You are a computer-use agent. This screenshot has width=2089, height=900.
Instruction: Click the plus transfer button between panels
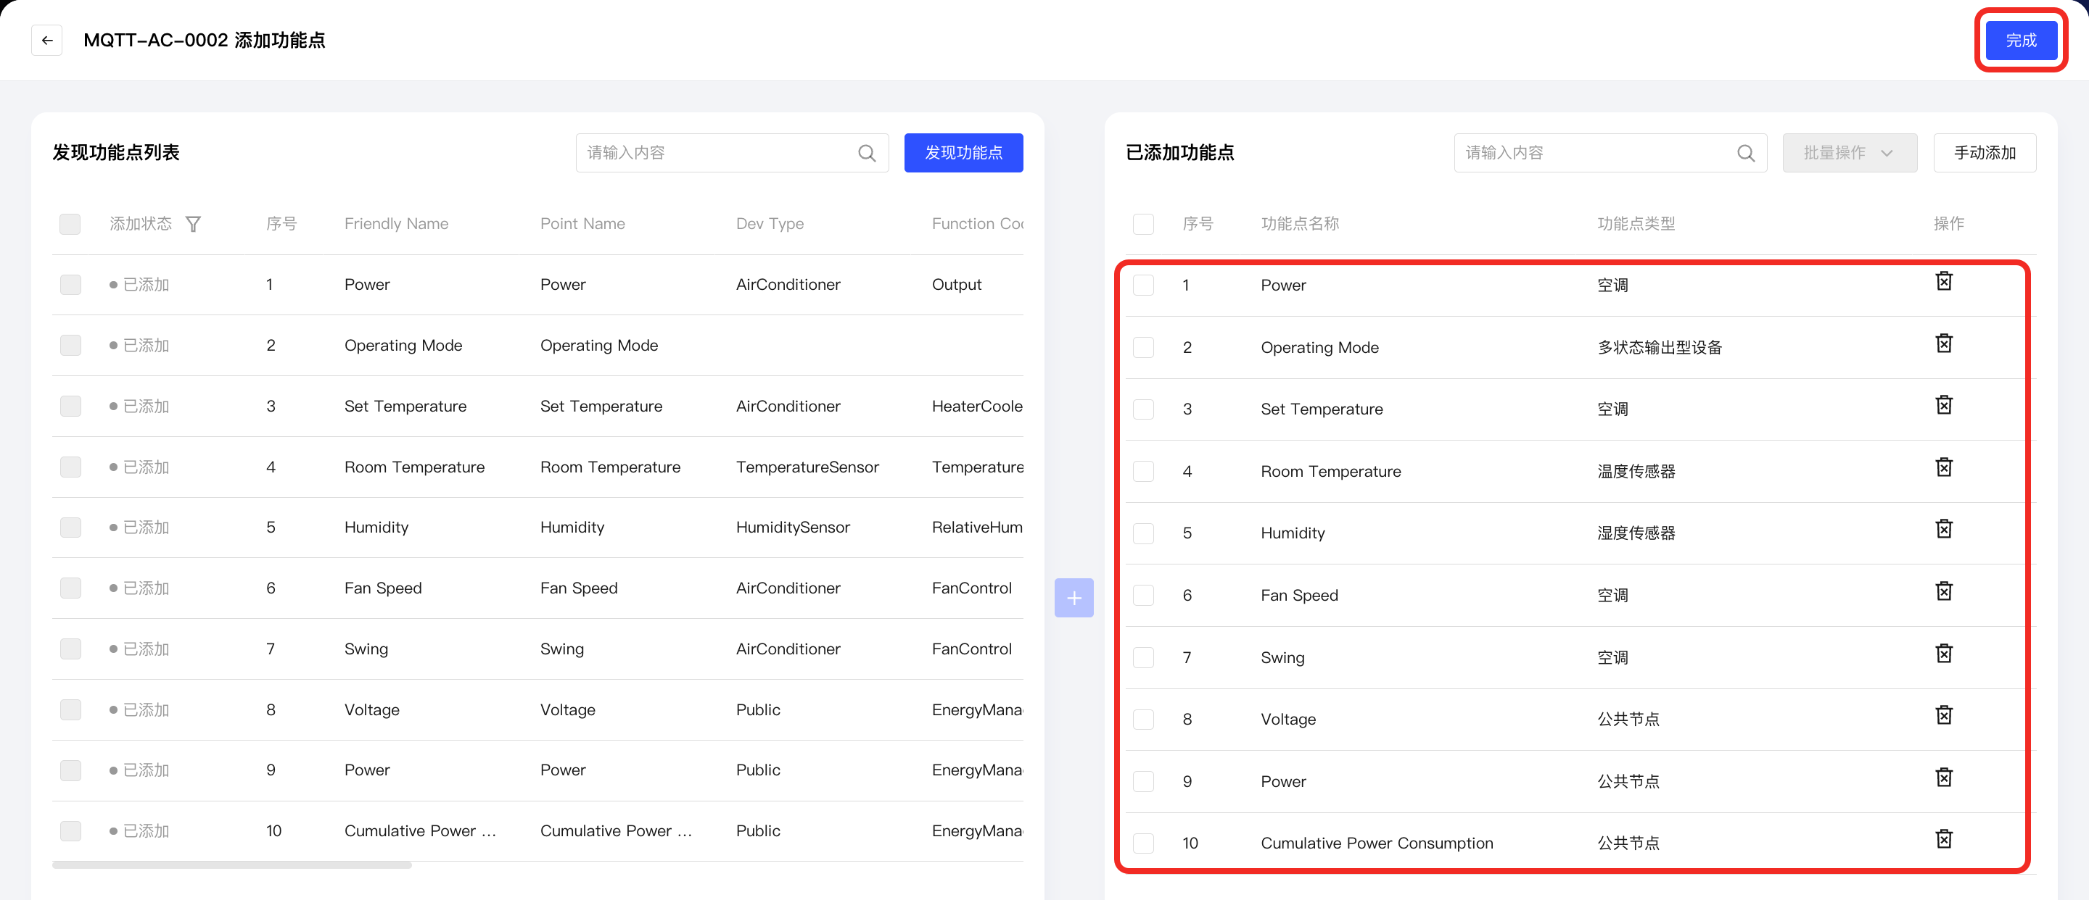tap(1074, 598)
